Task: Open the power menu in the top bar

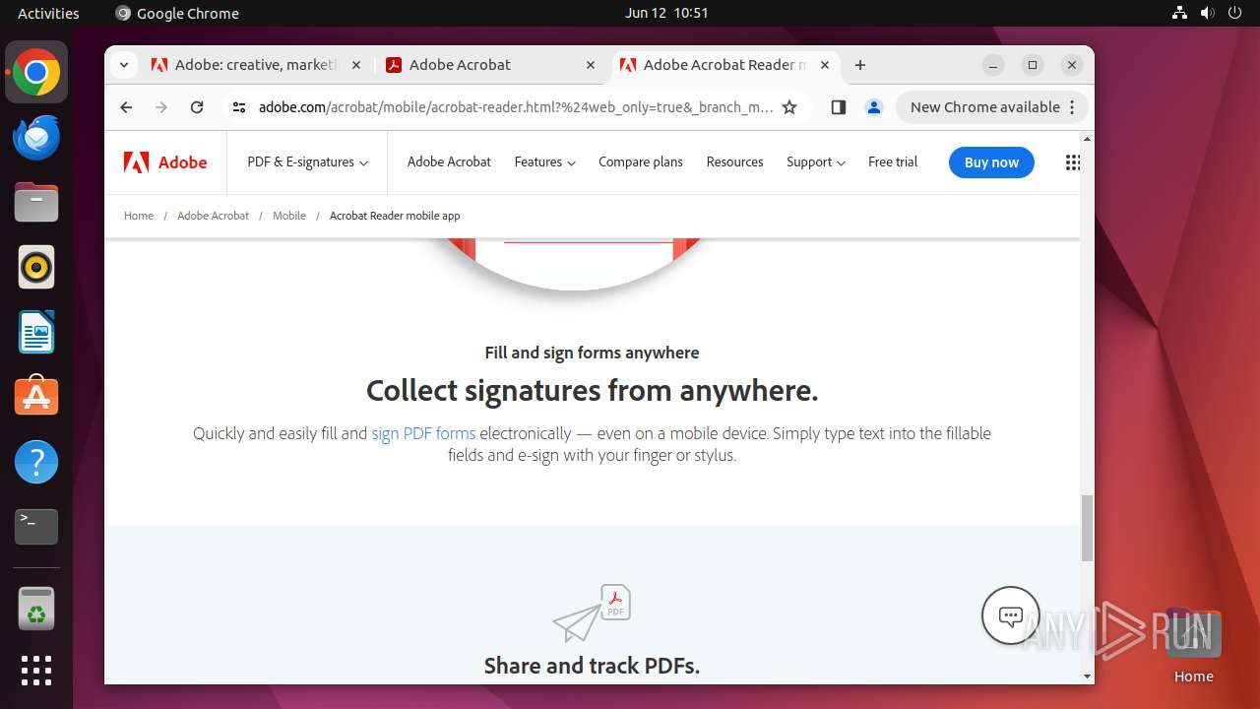Action: click(x=1234, y=13)
